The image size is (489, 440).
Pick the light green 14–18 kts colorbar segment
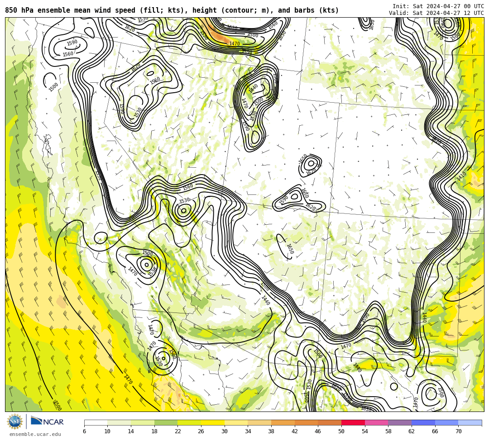point(143,422)
